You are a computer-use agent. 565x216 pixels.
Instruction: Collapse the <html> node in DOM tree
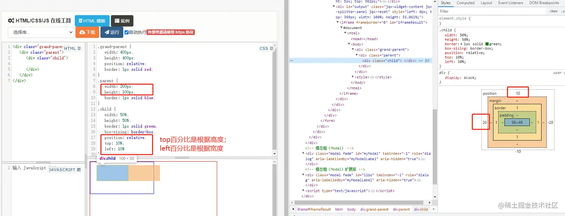[345, 33]
